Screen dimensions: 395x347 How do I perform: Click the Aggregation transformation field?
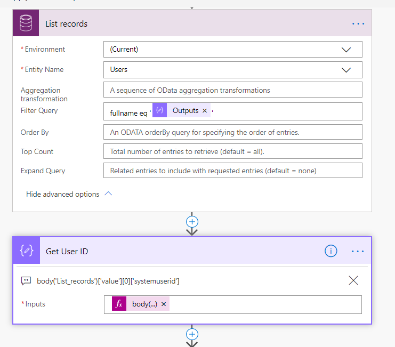point(232,90)
